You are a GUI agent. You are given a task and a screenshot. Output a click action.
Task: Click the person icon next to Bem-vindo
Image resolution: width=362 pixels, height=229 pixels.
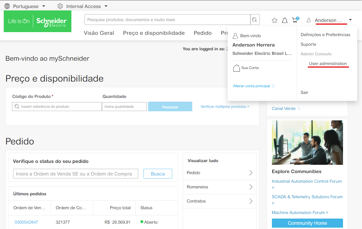[x=235, y=36]
